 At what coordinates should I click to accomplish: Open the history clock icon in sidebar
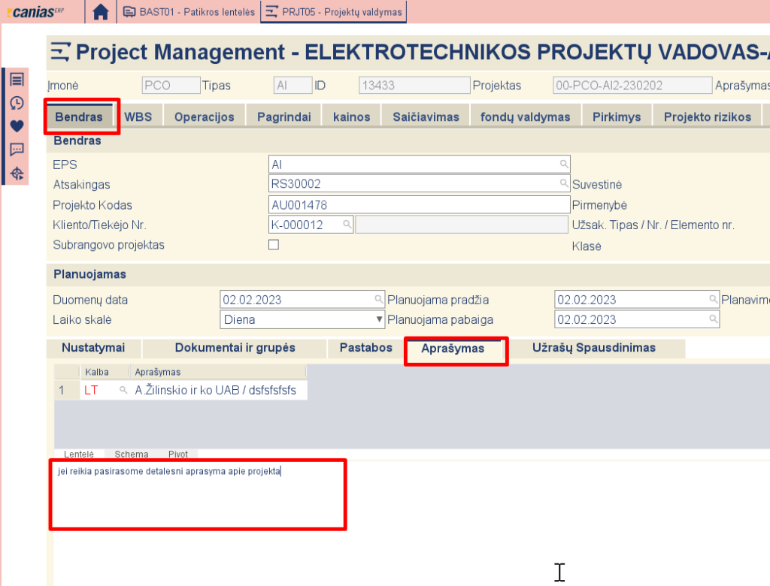tap(17, 103)
